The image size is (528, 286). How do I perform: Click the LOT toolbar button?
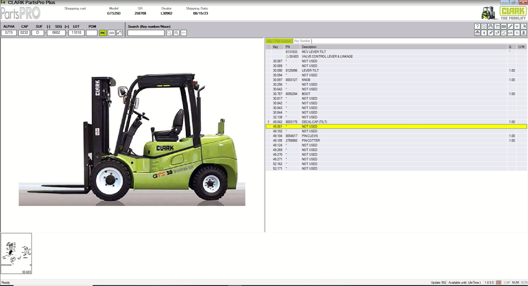[510, 33]
